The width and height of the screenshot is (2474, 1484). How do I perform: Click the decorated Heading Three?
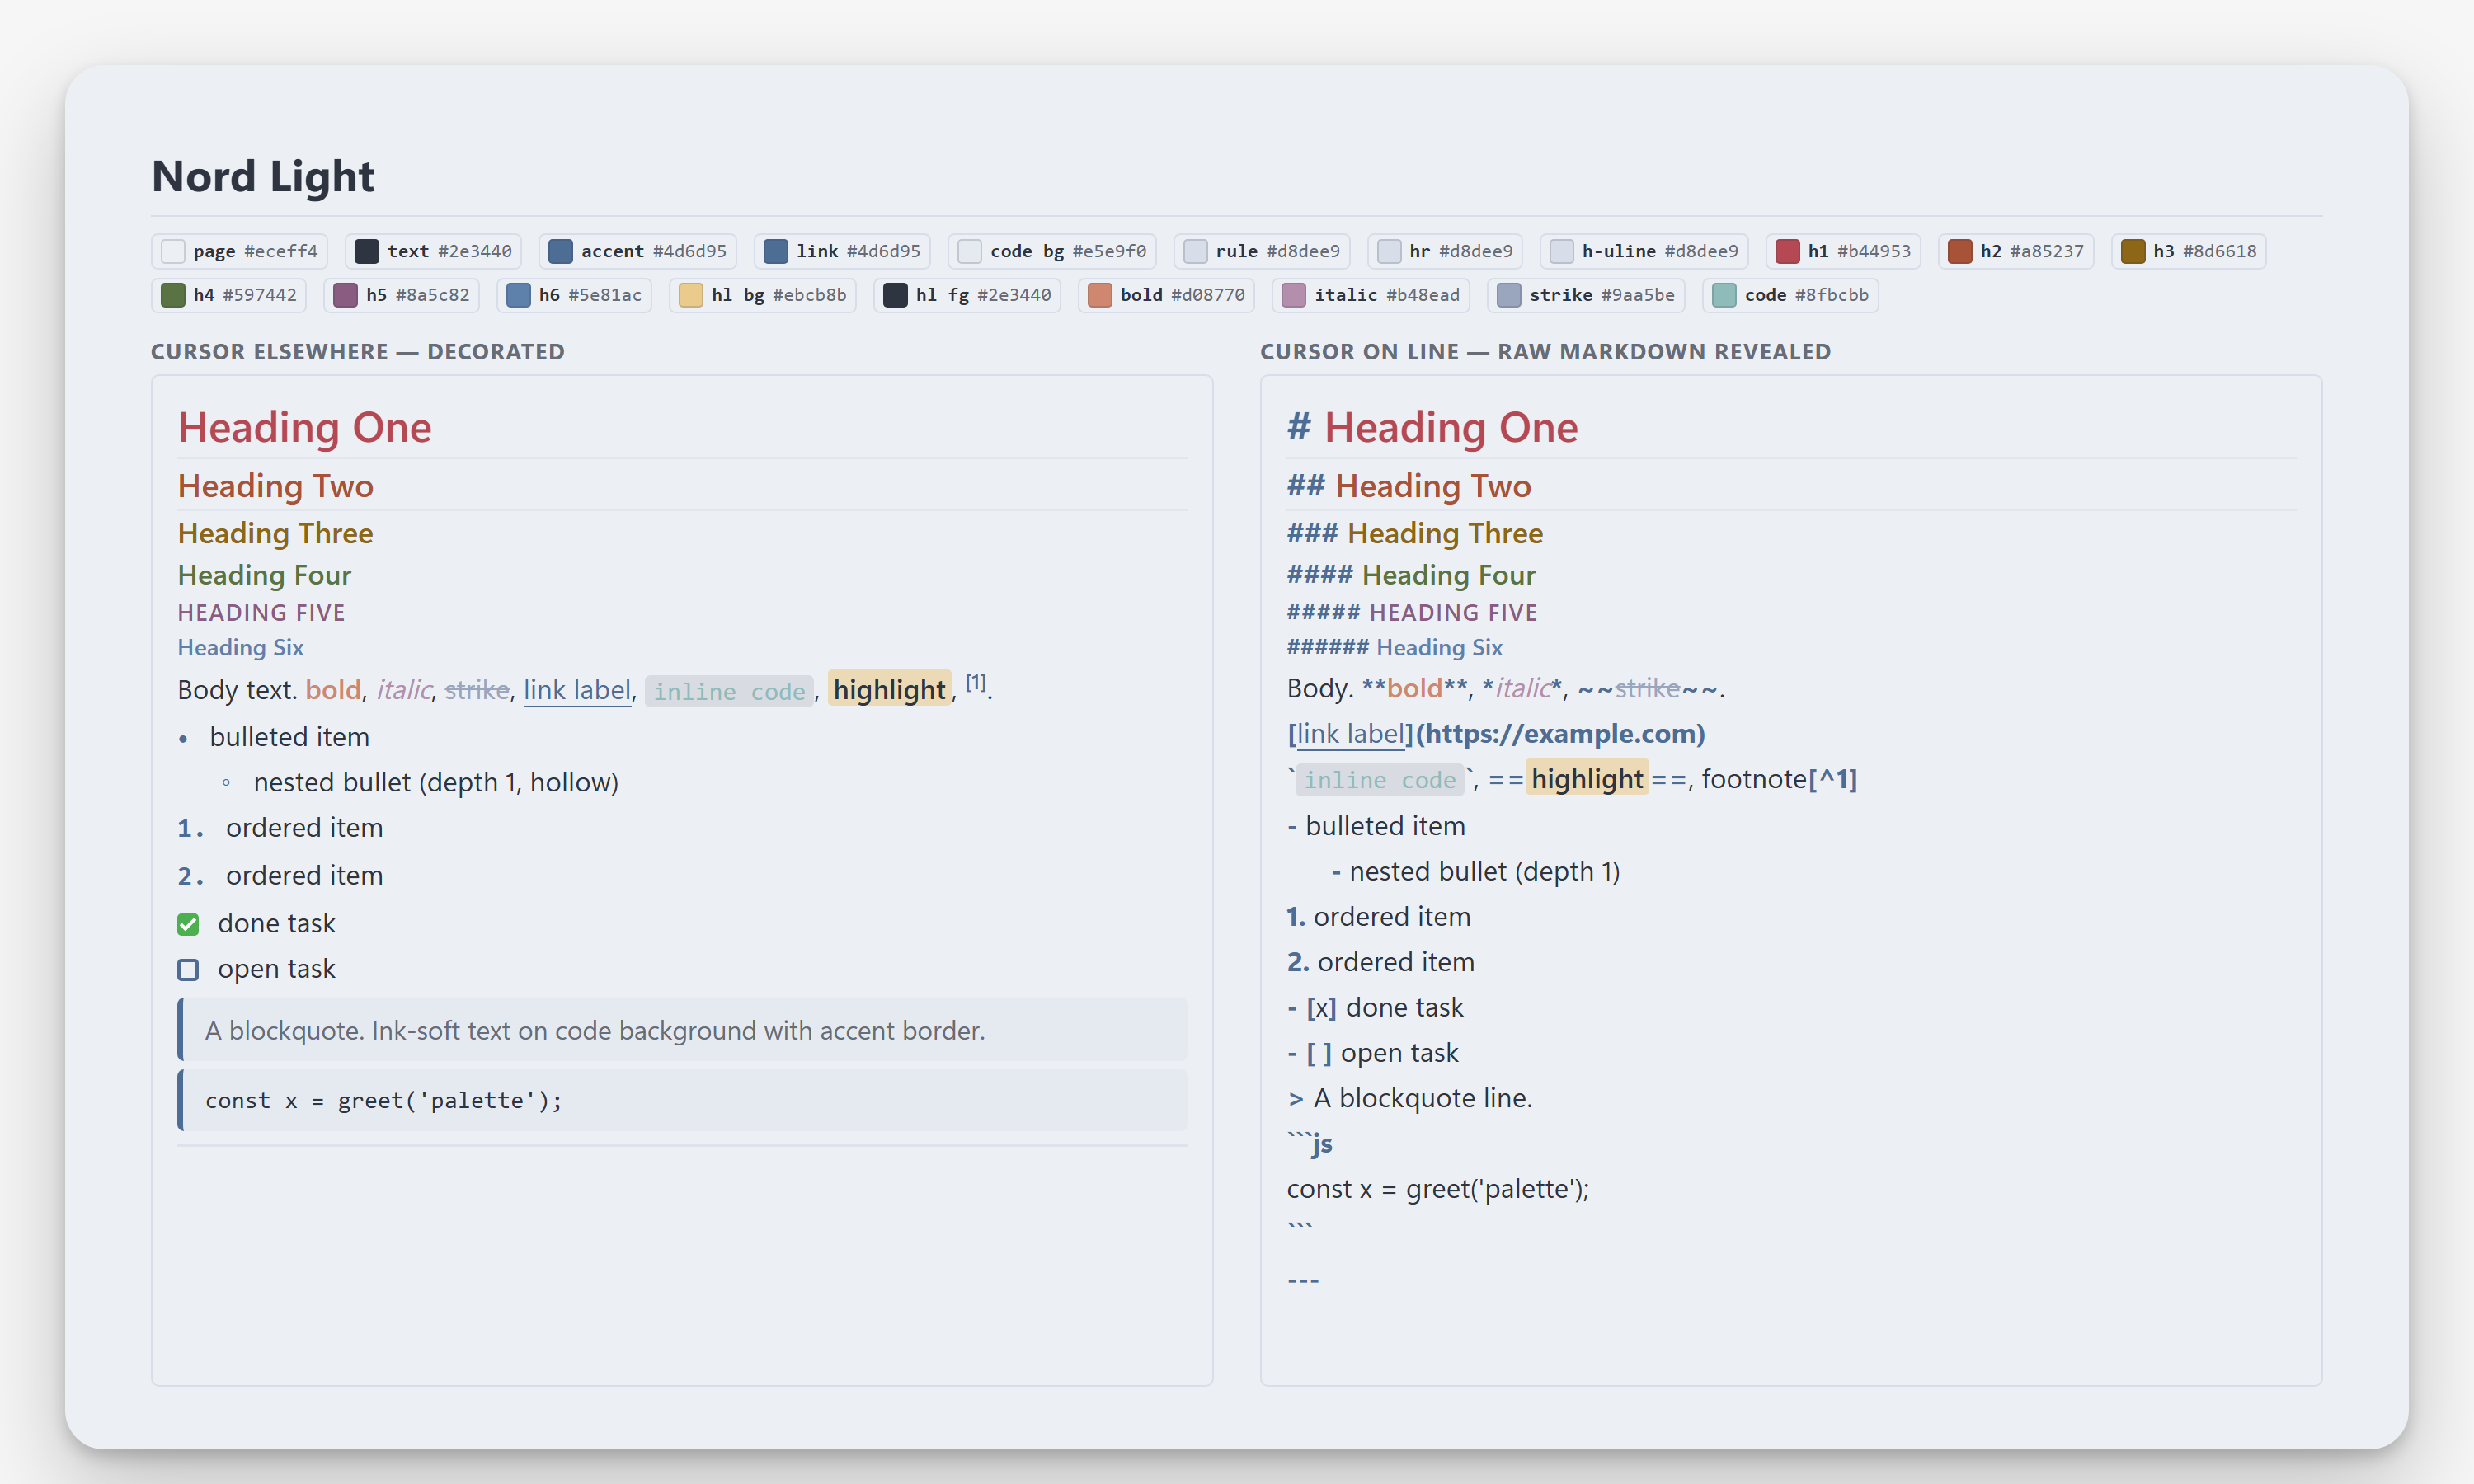(x=275, y=533)
